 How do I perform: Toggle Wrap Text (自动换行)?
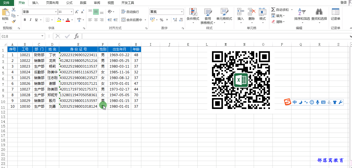[130, 12]
